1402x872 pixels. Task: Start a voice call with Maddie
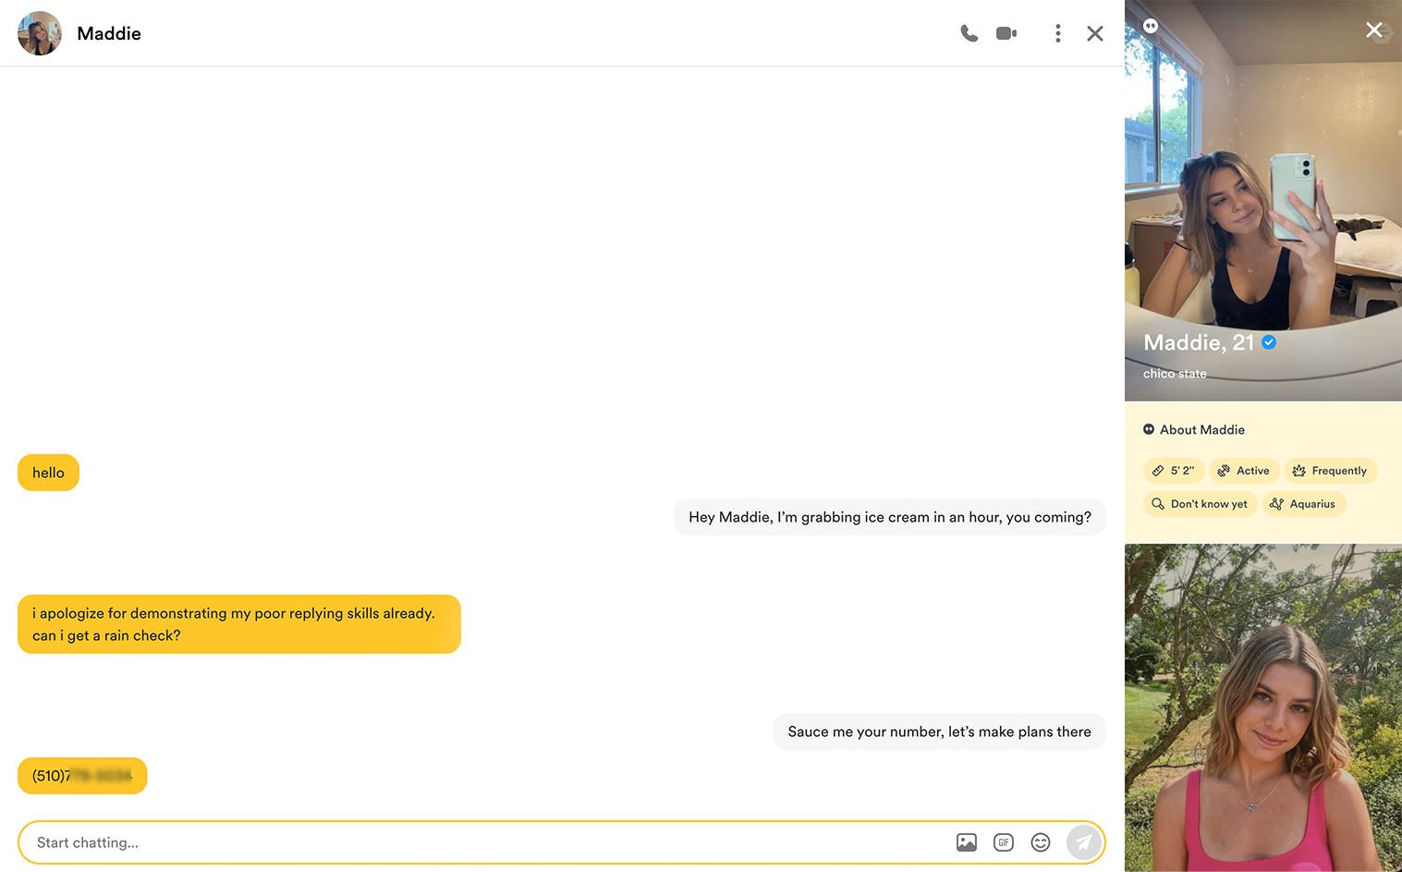(969, 33)
